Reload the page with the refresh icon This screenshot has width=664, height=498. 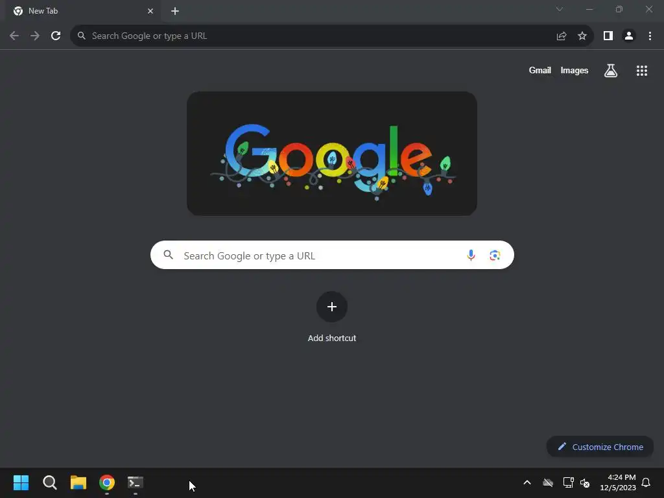click(x=56, y=36)
